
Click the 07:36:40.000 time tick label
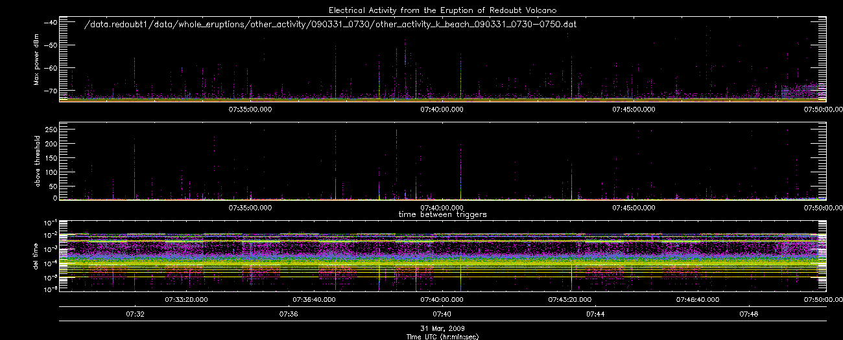(314, 299)
